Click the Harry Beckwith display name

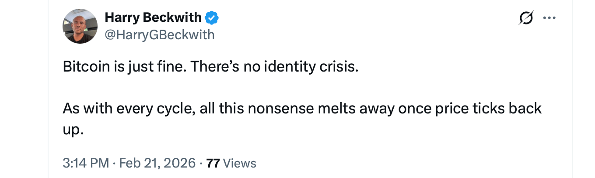pos(153,17)
